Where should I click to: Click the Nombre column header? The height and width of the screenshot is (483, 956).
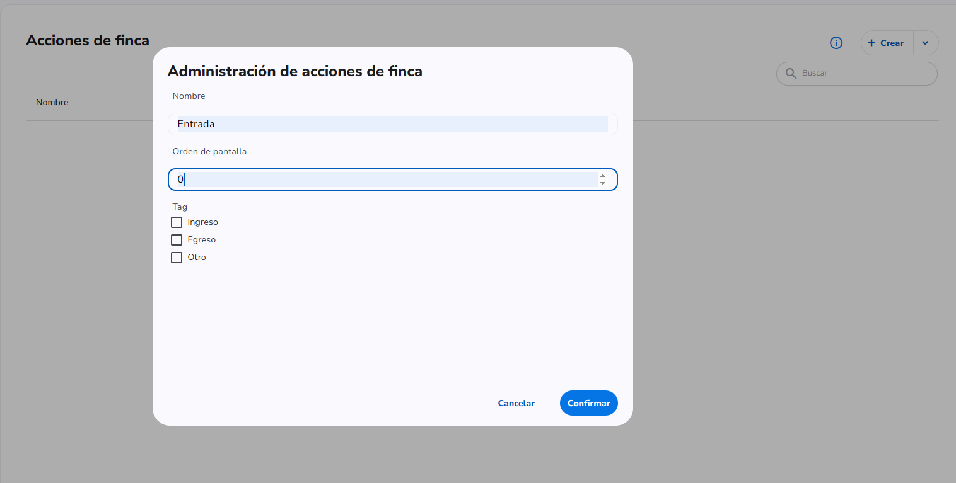(x=52, y=102)
